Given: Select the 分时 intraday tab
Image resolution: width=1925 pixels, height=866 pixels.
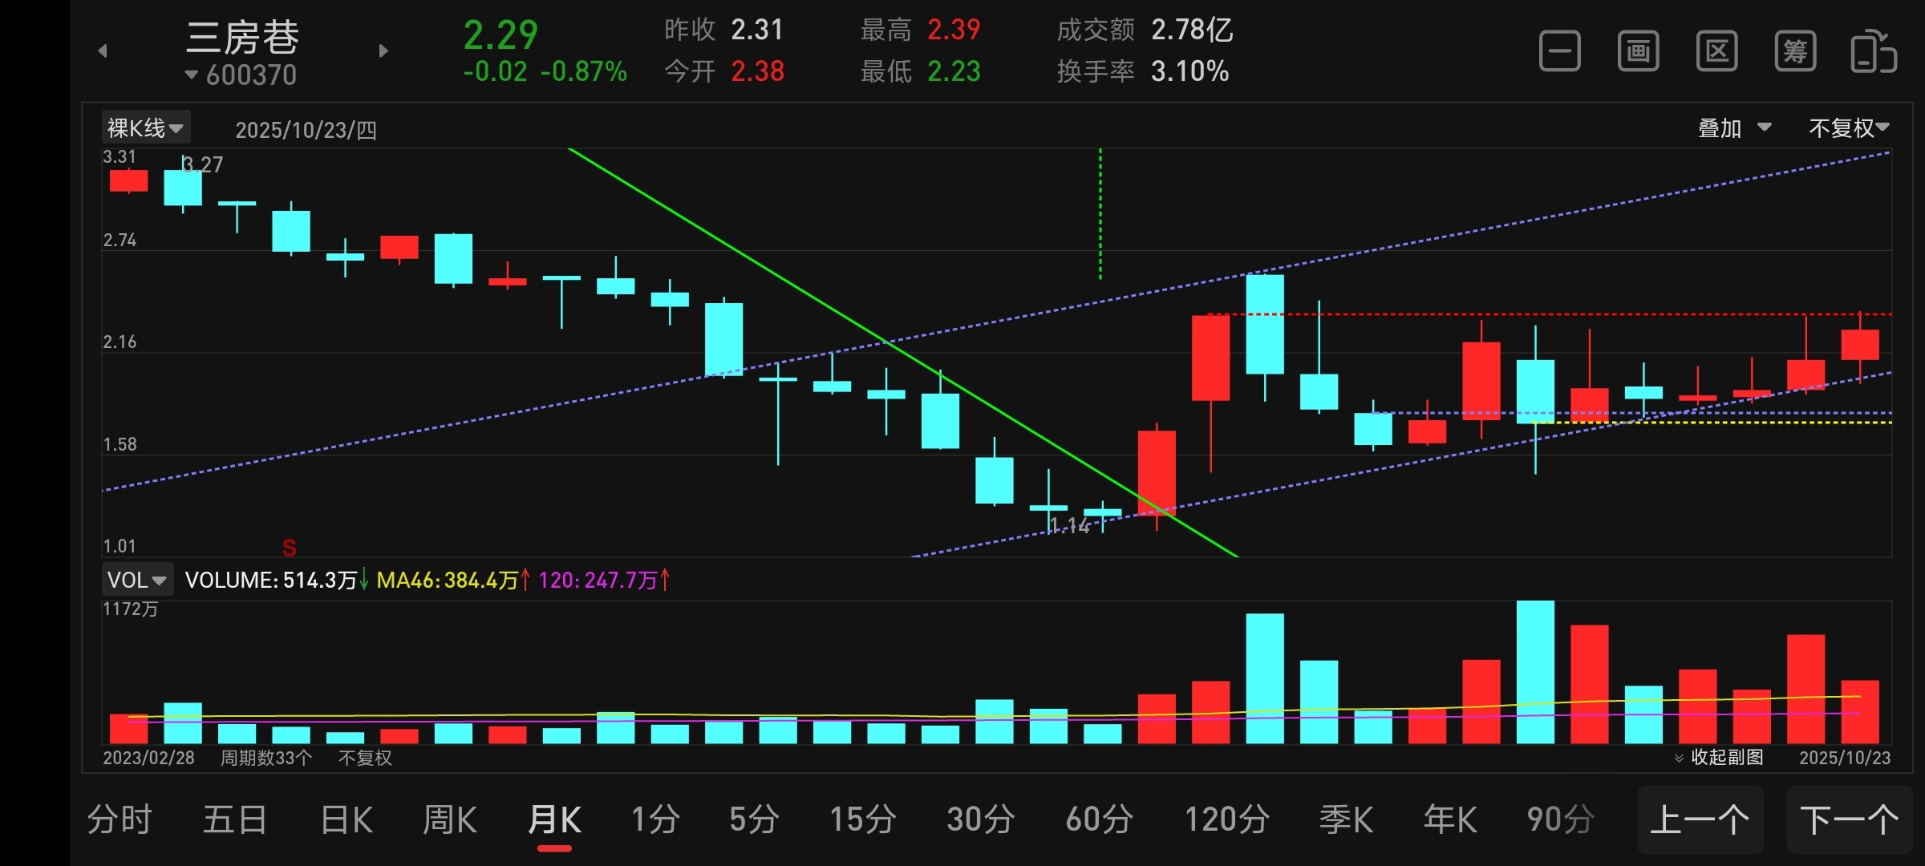Looking at the screenshot, I should 120,820.
